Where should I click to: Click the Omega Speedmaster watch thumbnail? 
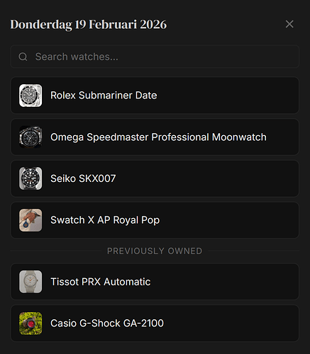click(31, 137)
